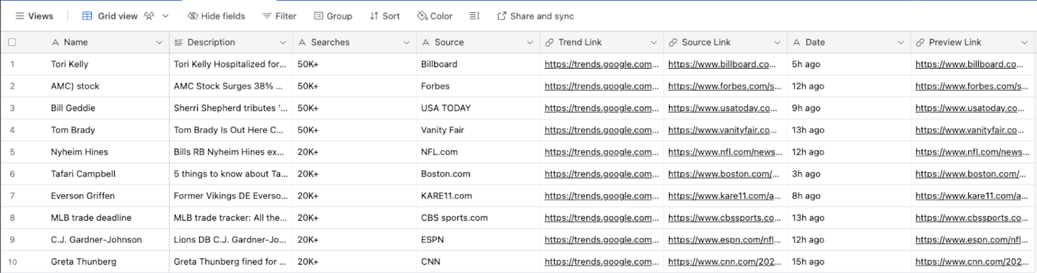This screenshot has width=1037, height=273.
Task: Open the kare11.com source link
Action: tap(725, 196)
